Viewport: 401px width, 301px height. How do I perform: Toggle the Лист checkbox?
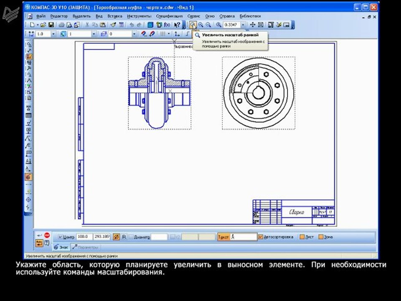[302, 237]
